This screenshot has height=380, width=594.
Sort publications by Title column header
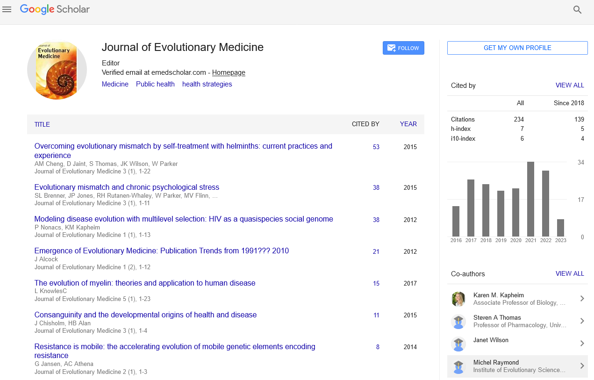[42, 124]
